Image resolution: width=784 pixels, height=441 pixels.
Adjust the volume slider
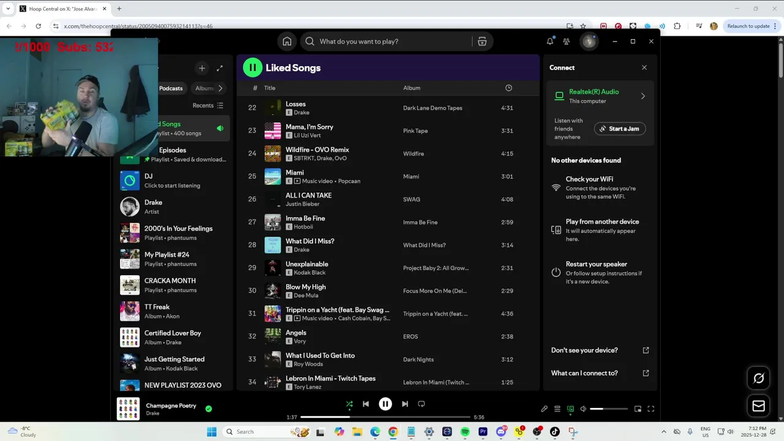pyautogui.click(x=609, y=409)
